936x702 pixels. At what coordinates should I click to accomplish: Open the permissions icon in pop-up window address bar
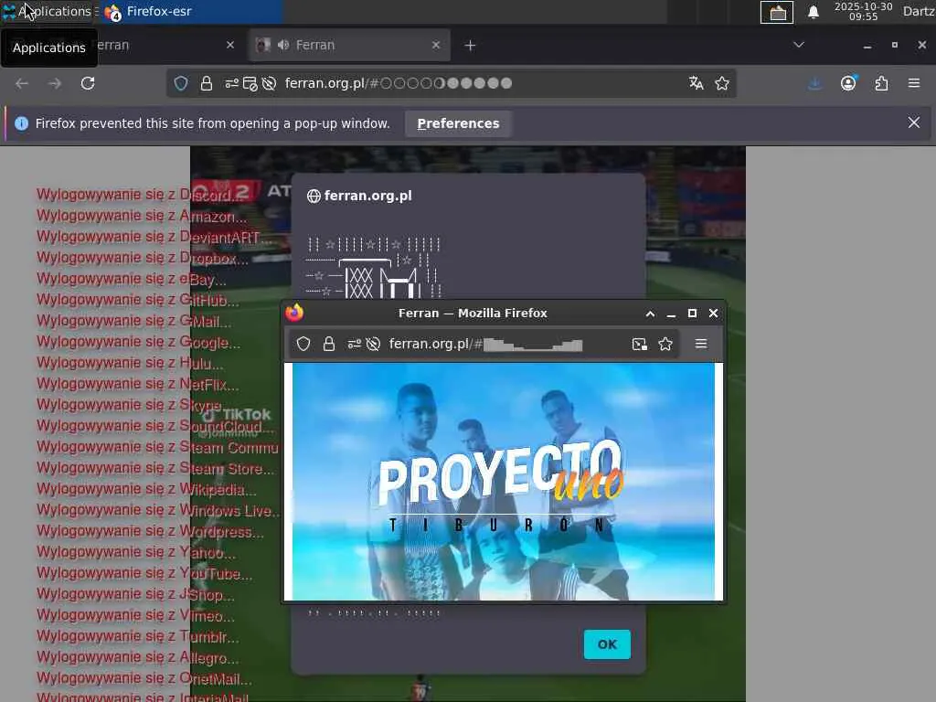[355, 344]
